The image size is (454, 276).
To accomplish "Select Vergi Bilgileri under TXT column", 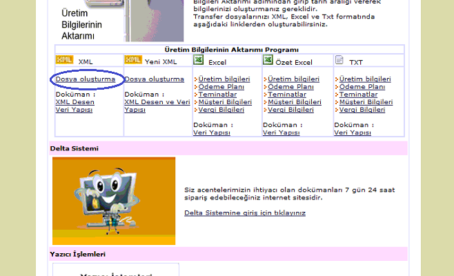I will tap(362, 110).
